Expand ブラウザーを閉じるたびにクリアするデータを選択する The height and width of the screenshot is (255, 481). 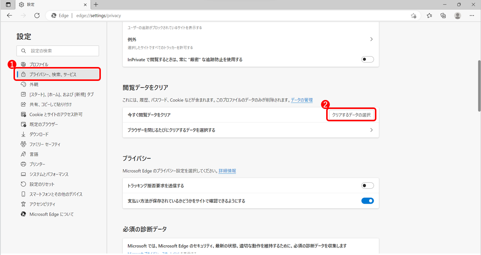250,130
